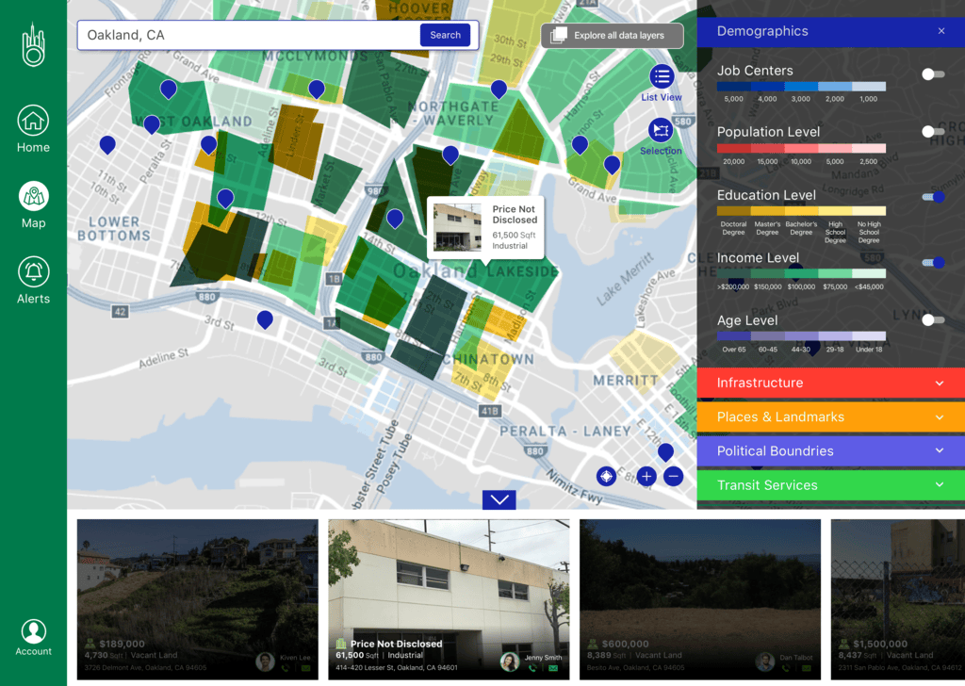Click Jenny Smith's avatar
This screenshot has width=965, height=686.
click(x=510, y=661)
